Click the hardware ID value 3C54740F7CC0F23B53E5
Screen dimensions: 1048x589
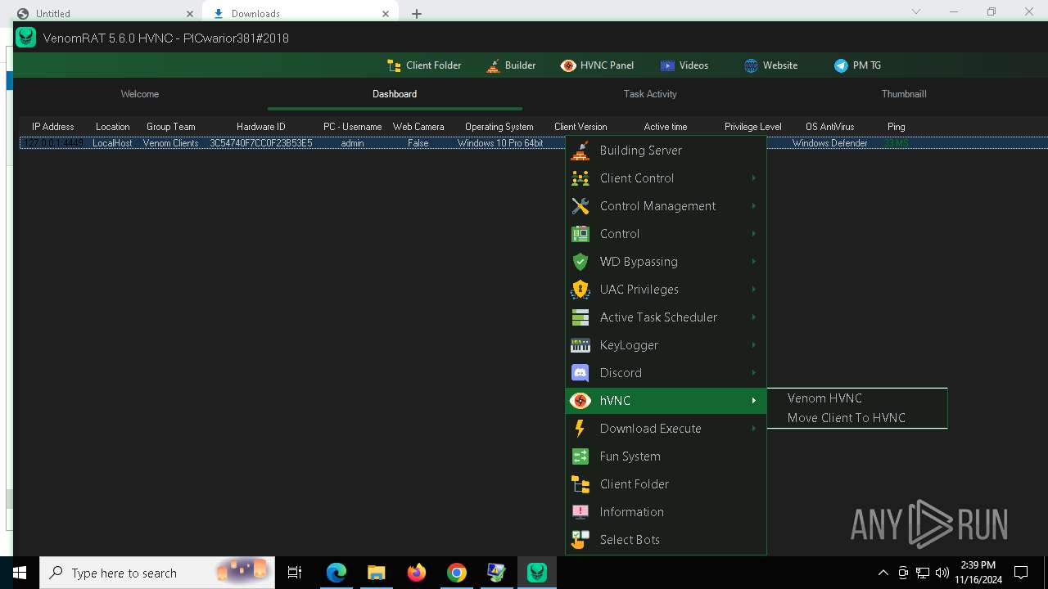coord(261,143)
